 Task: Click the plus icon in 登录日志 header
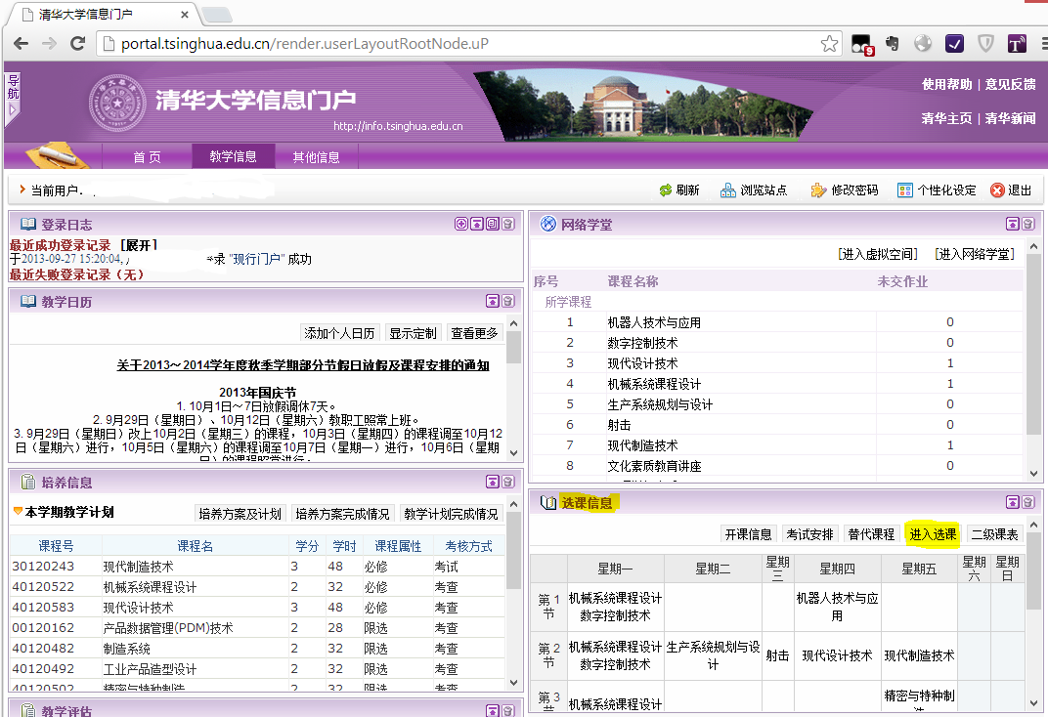click(461, 225)
